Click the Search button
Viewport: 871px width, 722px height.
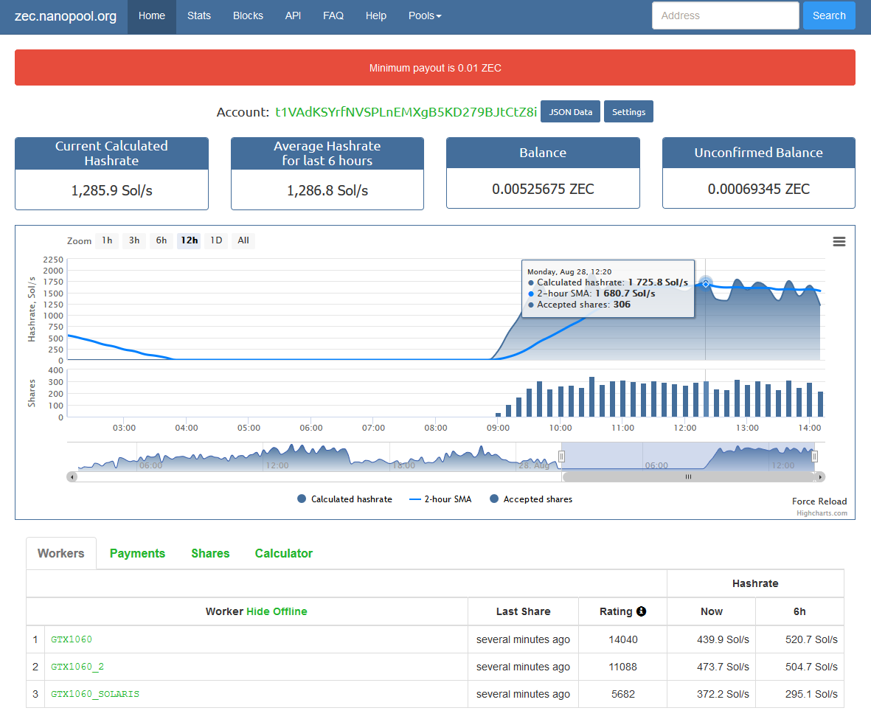pyautogui.click(x=829, y=15)
